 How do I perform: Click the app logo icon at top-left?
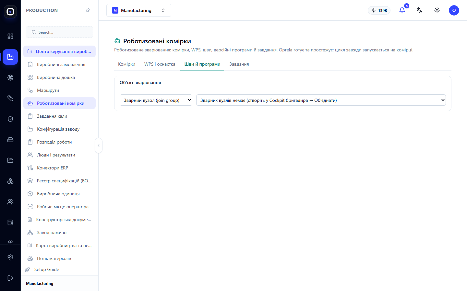click(x=10, y=12)
